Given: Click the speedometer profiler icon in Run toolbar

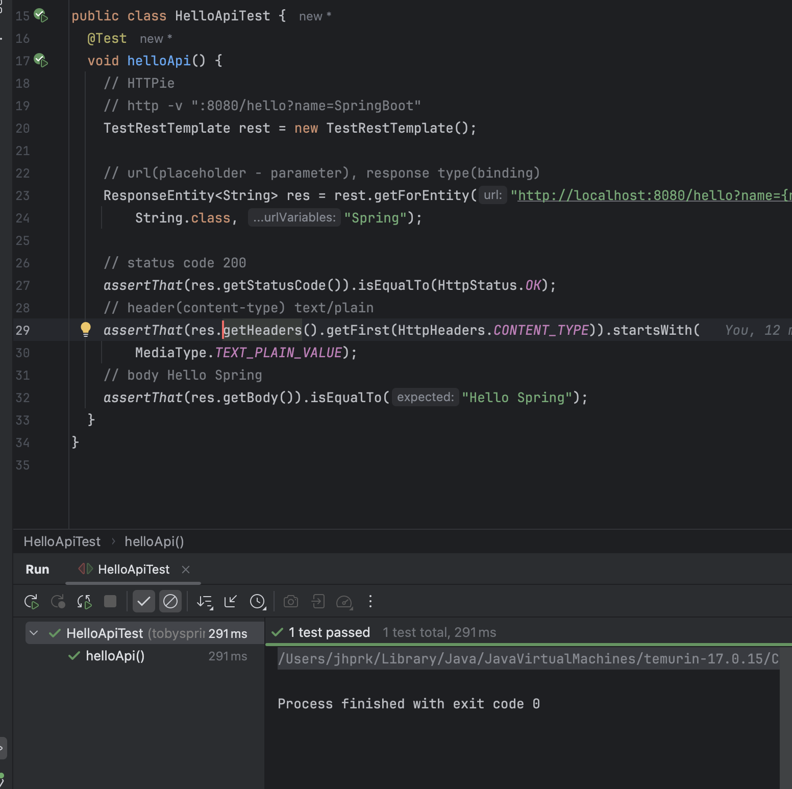Looking at the screenshot, I should pyautogui.click(x=344, y=602).
